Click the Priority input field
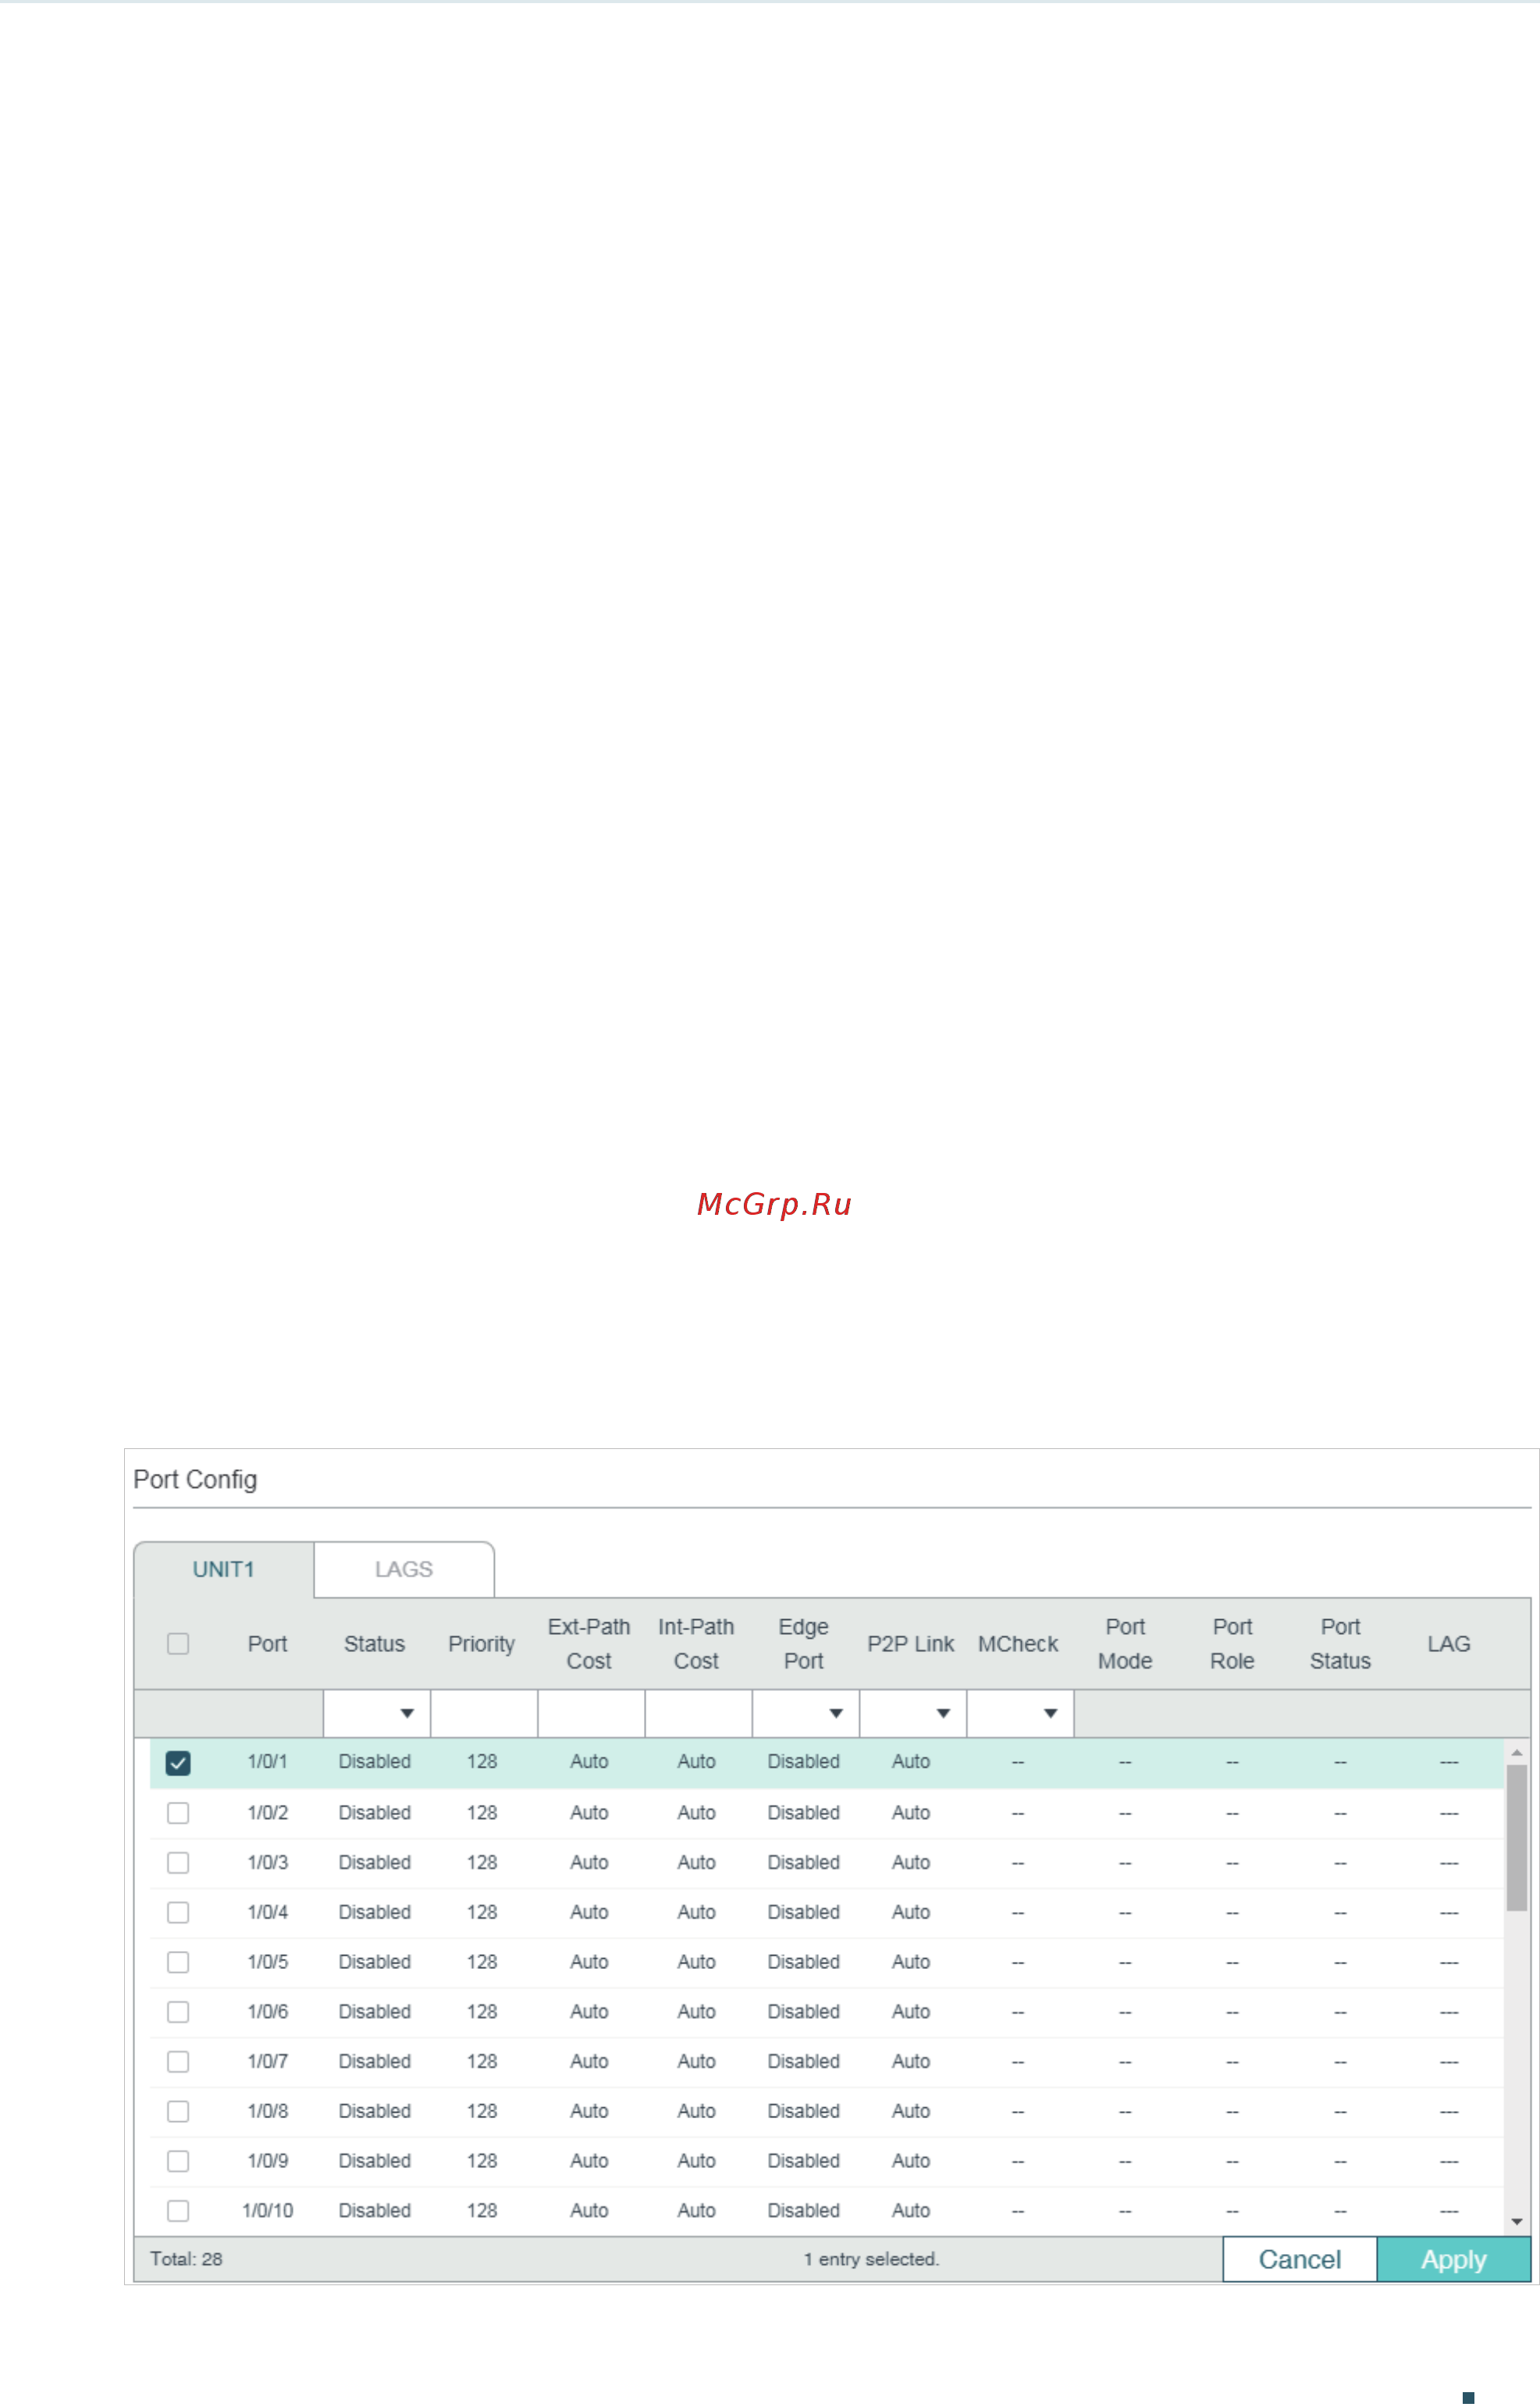This screenshot has height=2407, width=1540. (484, 1714)
